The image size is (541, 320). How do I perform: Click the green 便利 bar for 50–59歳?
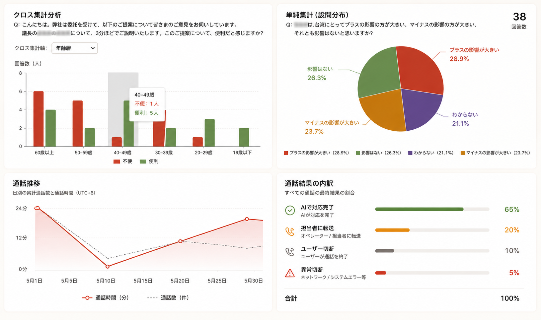tap(90, 137)
